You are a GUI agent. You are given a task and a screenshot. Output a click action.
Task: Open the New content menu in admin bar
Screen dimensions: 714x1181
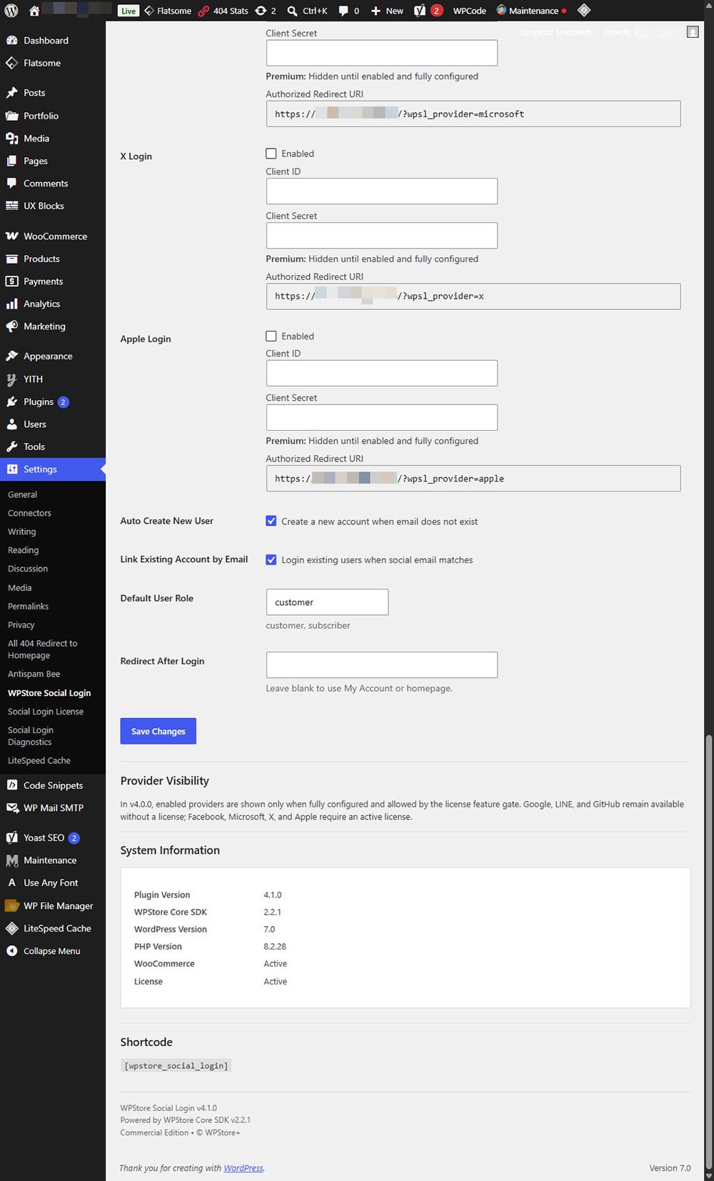pos(386,11)
